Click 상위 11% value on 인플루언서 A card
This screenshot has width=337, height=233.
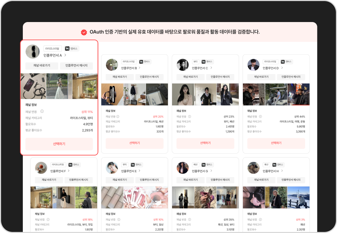tap(87, 112)
